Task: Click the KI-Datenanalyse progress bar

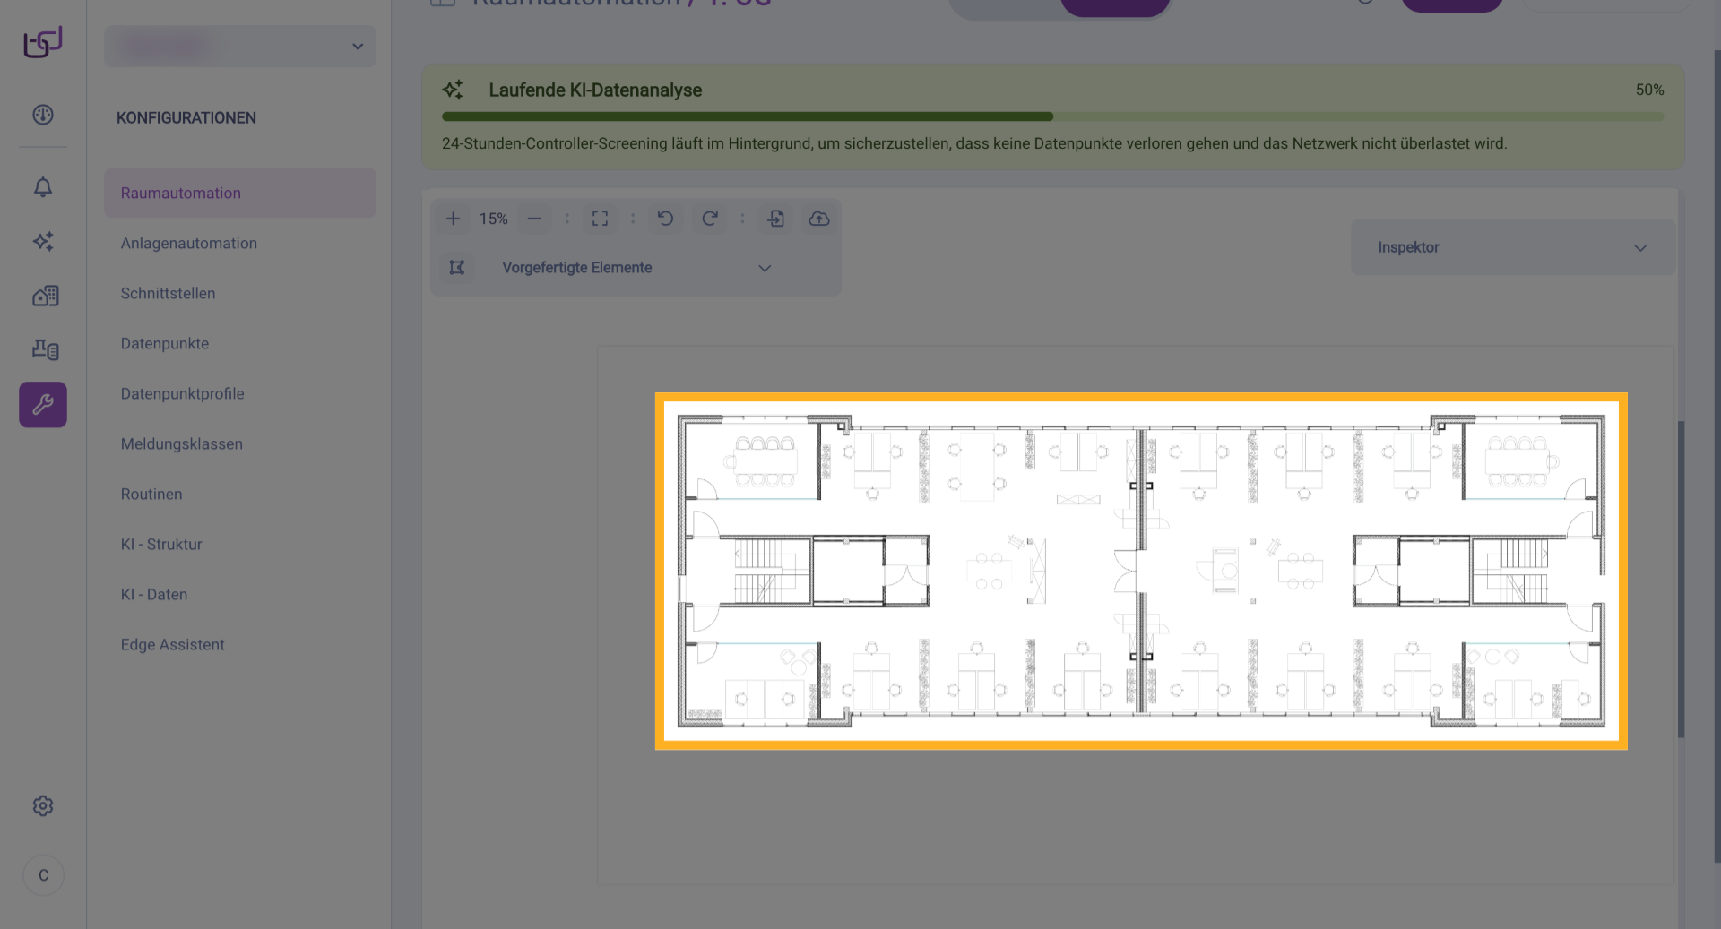Action: [x=1051, y=116]
